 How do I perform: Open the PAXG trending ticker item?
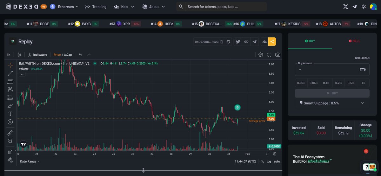point(84,24)
